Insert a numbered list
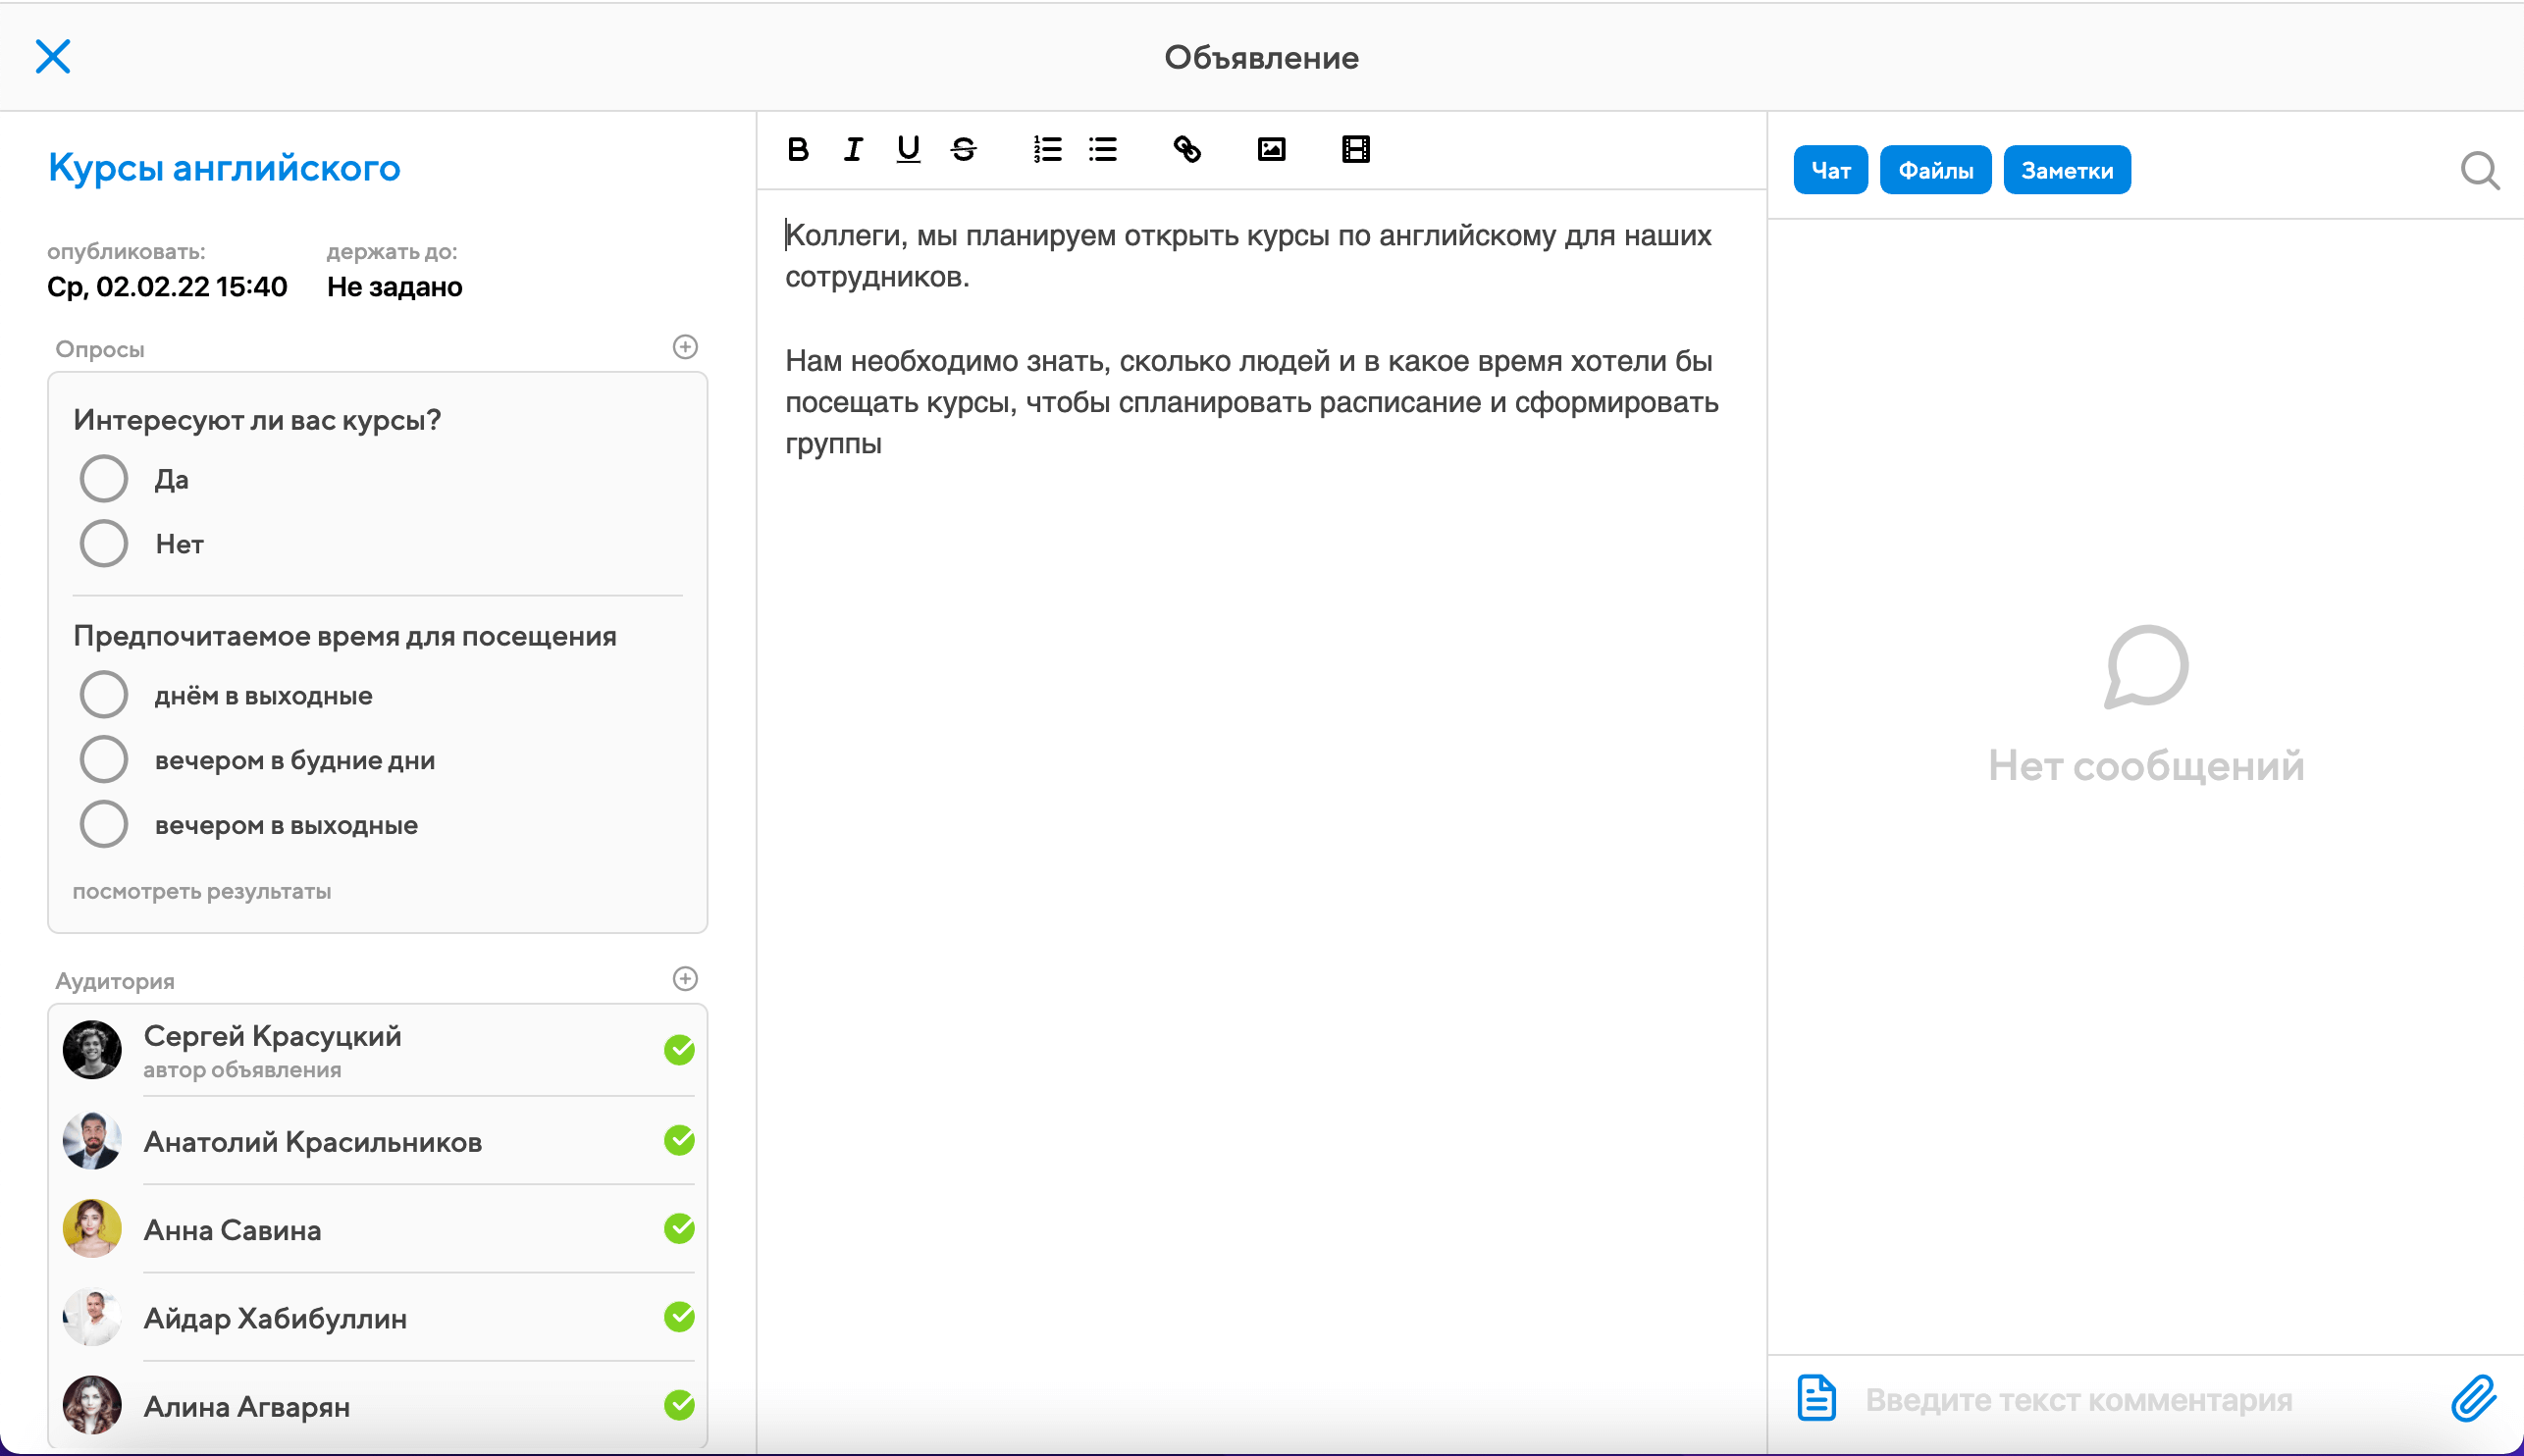This screenshot has width=2524, height=1456. coord(1047,150)
